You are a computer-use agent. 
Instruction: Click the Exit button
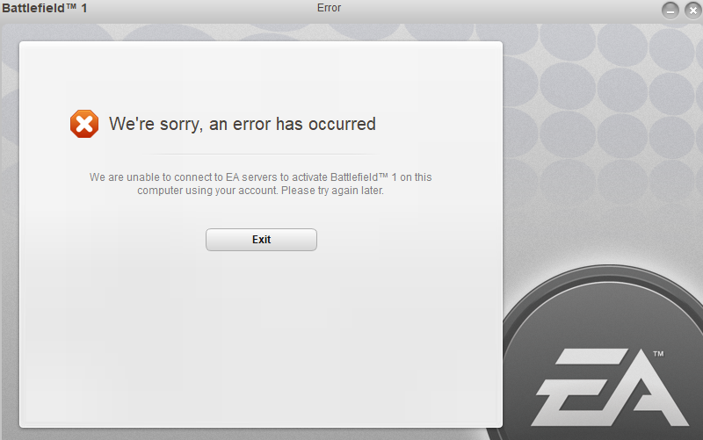(x=261, y=240)
